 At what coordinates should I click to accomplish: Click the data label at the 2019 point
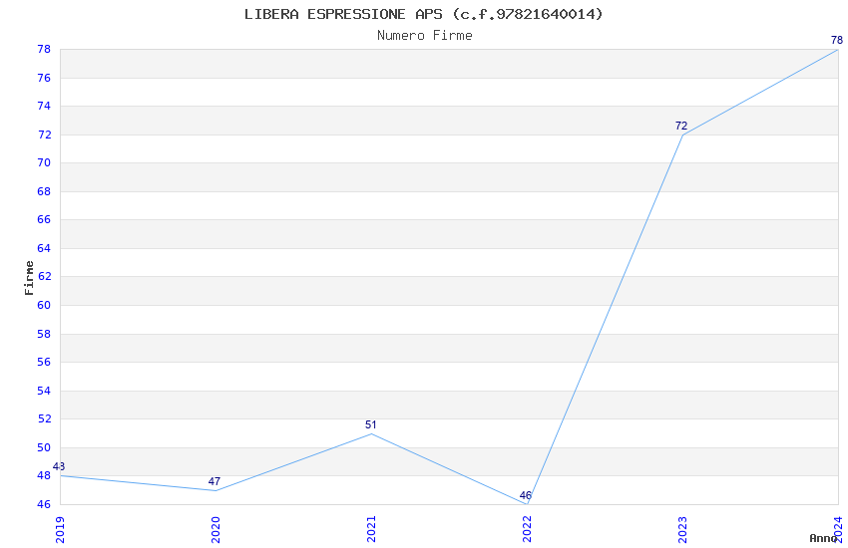point(59,466)
